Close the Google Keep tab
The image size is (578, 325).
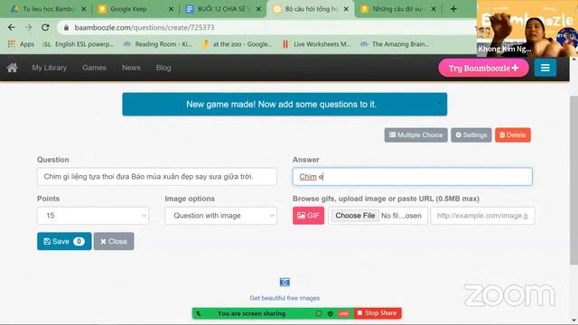click(171, 9)
